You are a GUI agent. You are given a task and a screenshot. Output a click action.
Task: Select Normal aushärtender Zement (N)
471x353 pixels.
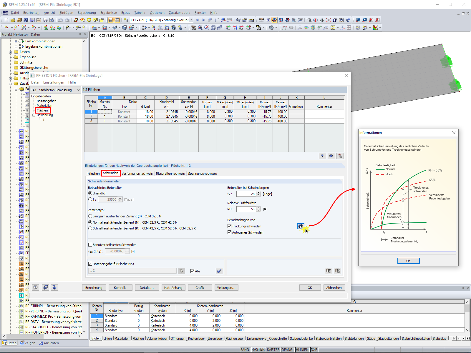90,222
